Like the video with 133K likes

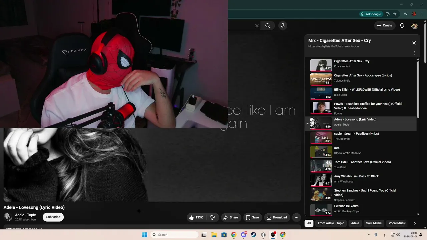196,217
